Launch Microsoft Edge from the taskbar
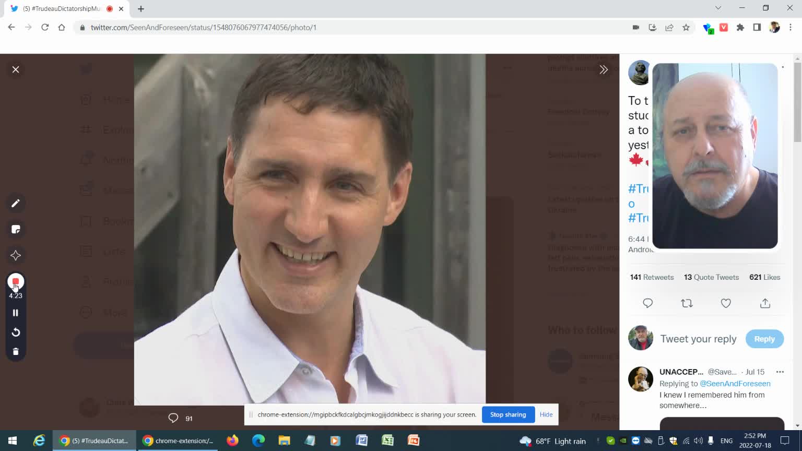Image resolution: width=802 pixels, height=451 pixels. 258,441
